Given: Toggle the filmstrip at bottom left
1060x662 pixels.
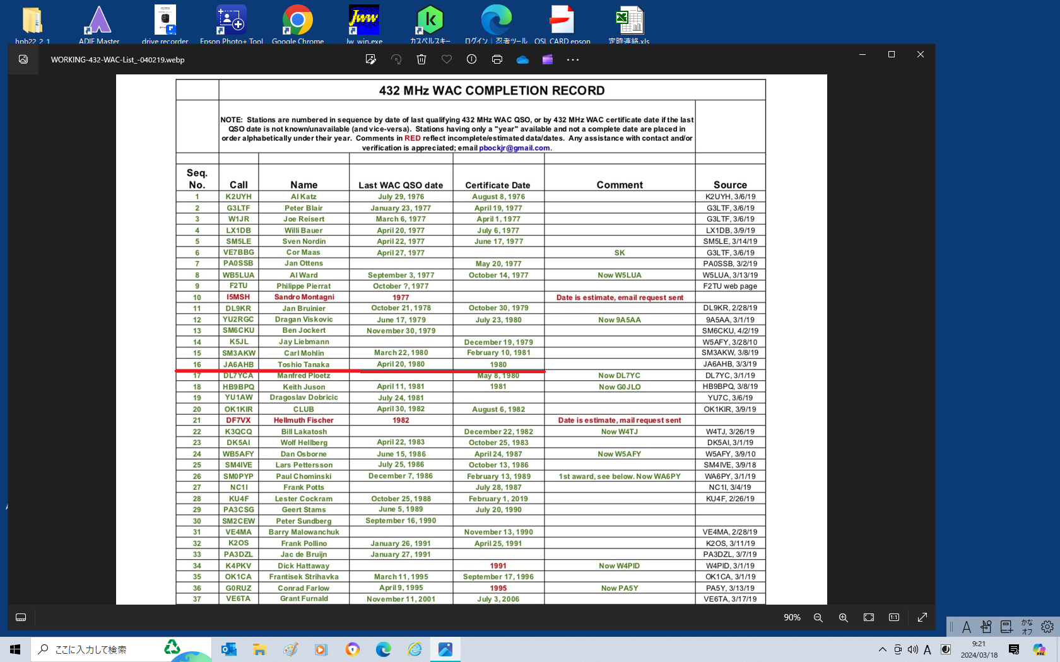Looking at the screenshot, I should point(21,617).
